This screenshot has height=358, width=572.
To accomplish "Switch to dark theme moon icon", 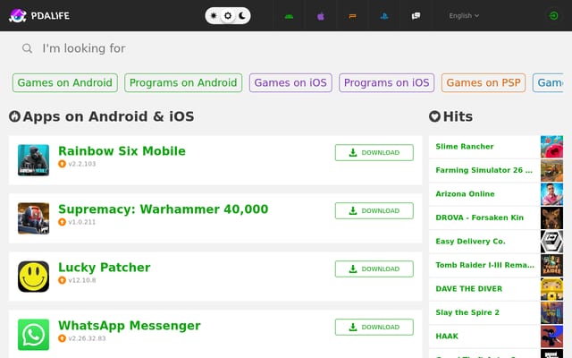I will pyautogui.click(x=242, y=16).
